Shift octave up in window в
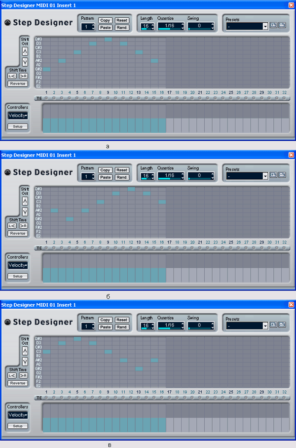This screenshot has width=296, height=448. point(25,351)
